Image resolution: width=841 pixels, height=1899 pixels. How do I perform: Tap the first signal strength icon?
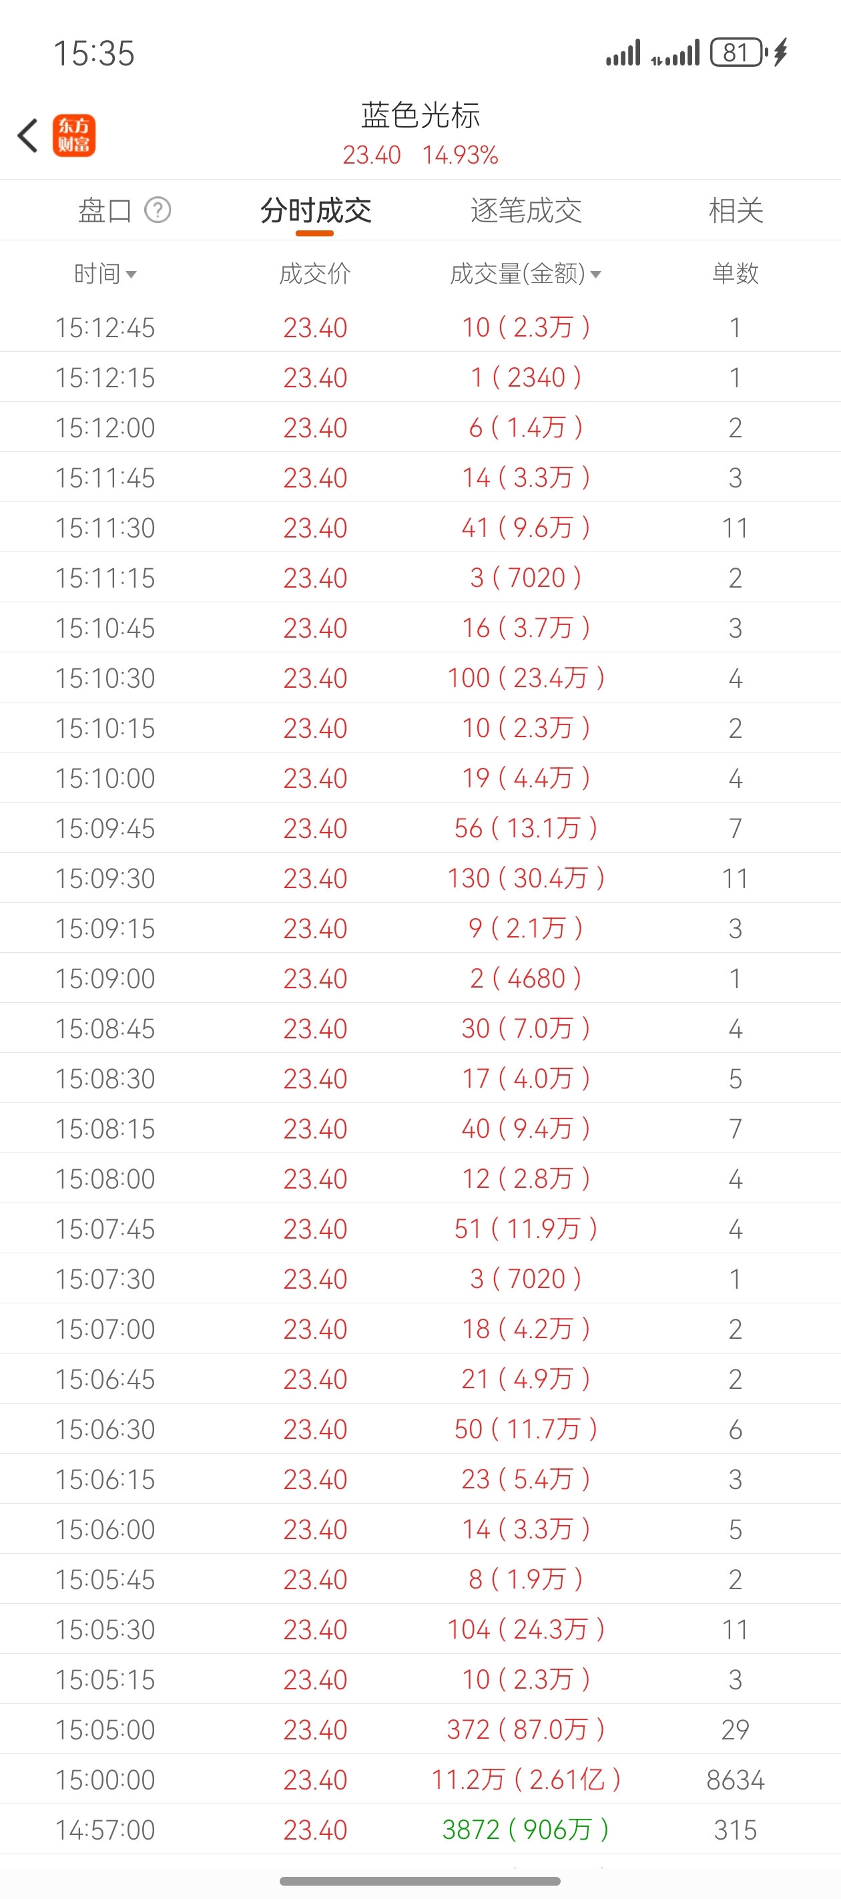coord(623,53)
